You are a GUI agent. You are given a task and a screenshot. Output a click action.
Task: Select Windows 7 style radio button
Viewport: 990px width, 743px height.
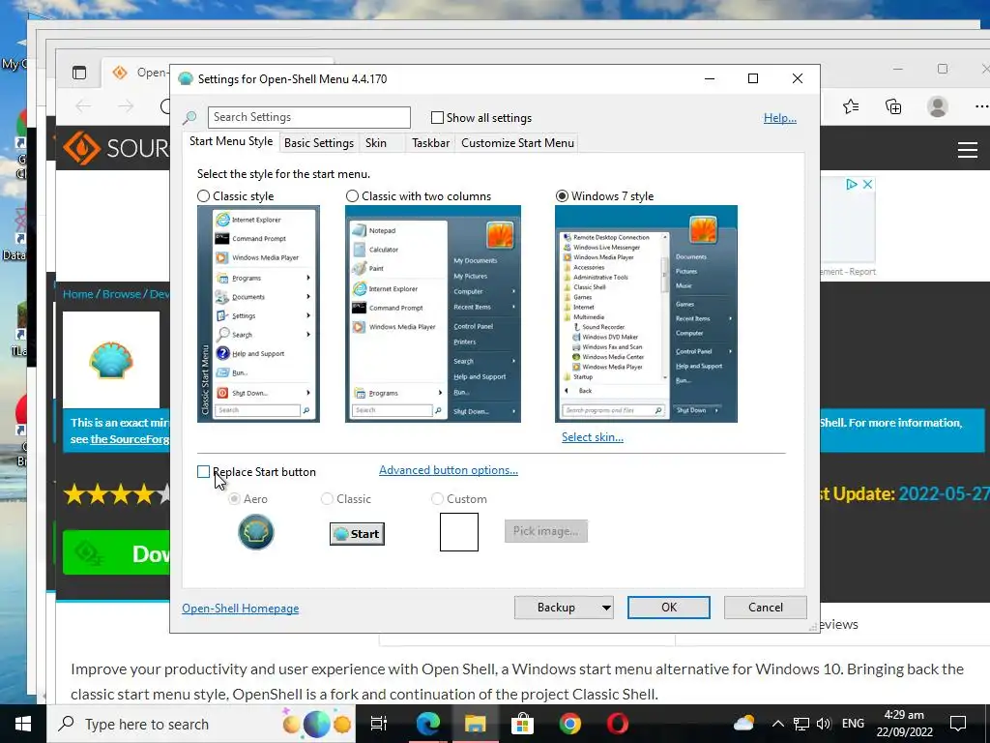pos(562,196)
